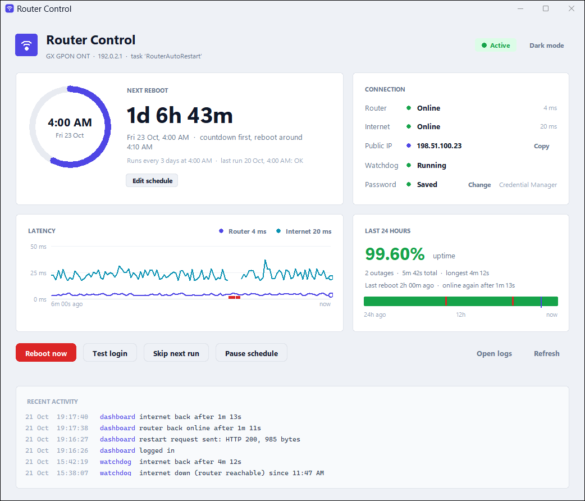This screenshot has width=585, height=501.
Task: Click '2 outages · 5m 42s total' summary
Action: click(x=401, y=273)
